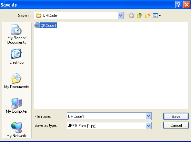Go to My Computer location
The height and width of the screenshot is (142, 191).
(17, 105)
